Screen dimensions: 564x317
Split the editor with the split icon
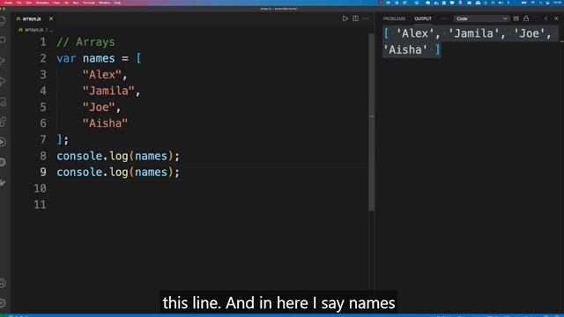click(x=355, y=18)
